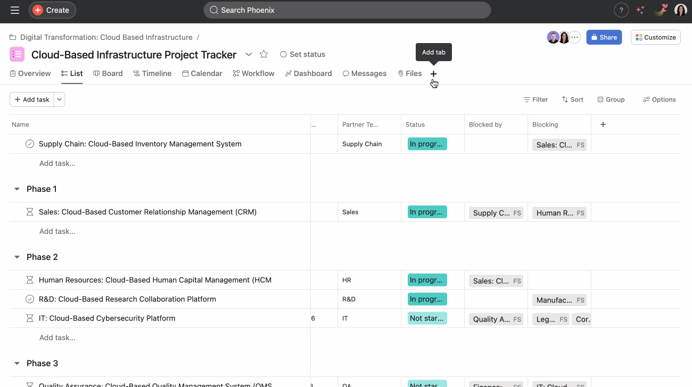This screenshot has height=387, width=692.
Task: Click the Share button
Action: [x=604, y=37]
